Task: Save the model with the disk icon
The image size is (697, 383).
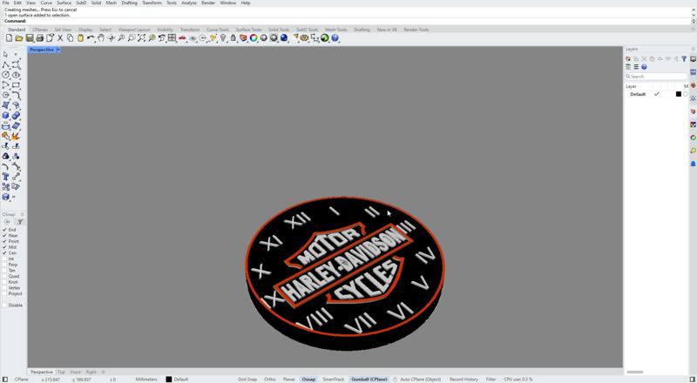Action: [30, 38]
